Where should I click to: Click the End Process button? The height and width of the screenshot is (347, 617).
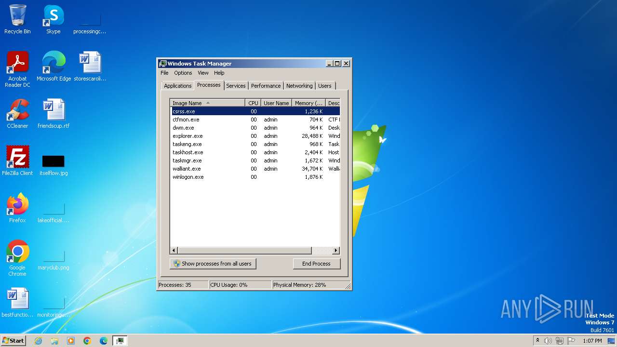[317, 264]
